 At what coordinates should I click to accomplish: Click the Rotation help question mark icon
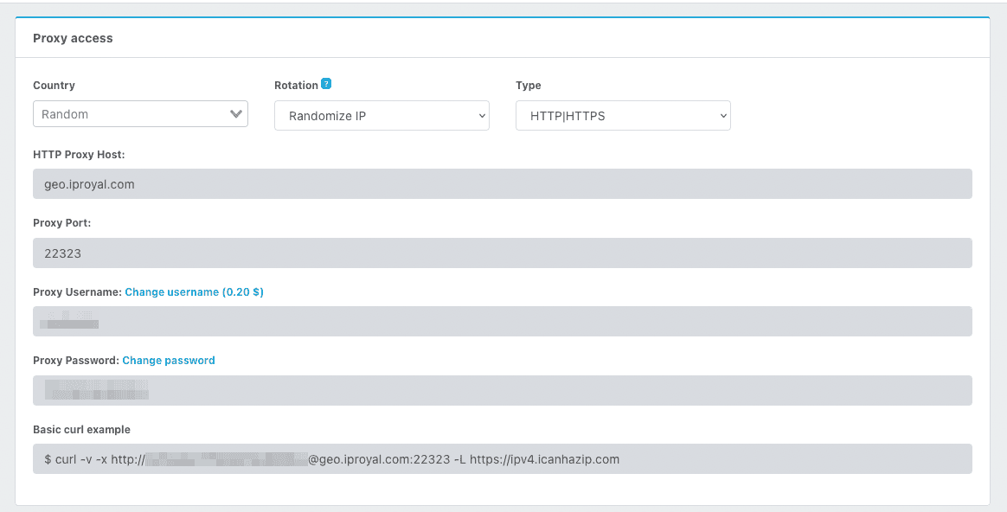pos(326,84)
